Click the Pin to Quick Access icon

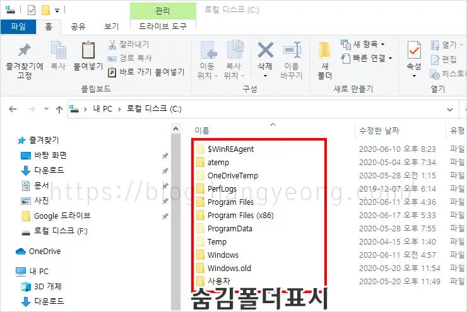pos(25,50)
